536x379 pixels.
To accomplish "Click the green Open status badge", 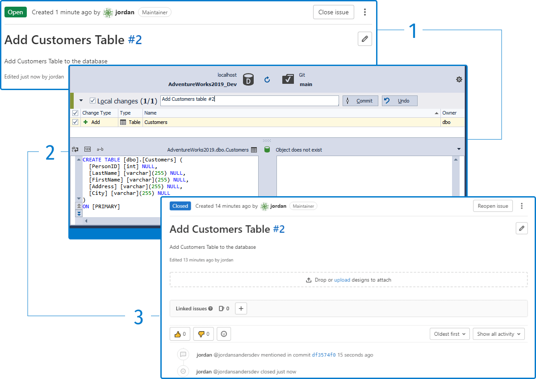I will tap(16, 12).
